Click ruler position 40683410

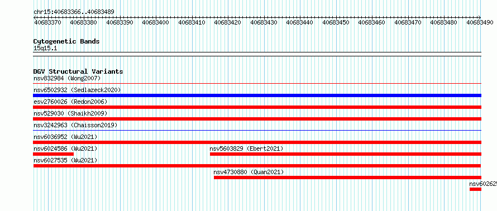tap(192, 22)
